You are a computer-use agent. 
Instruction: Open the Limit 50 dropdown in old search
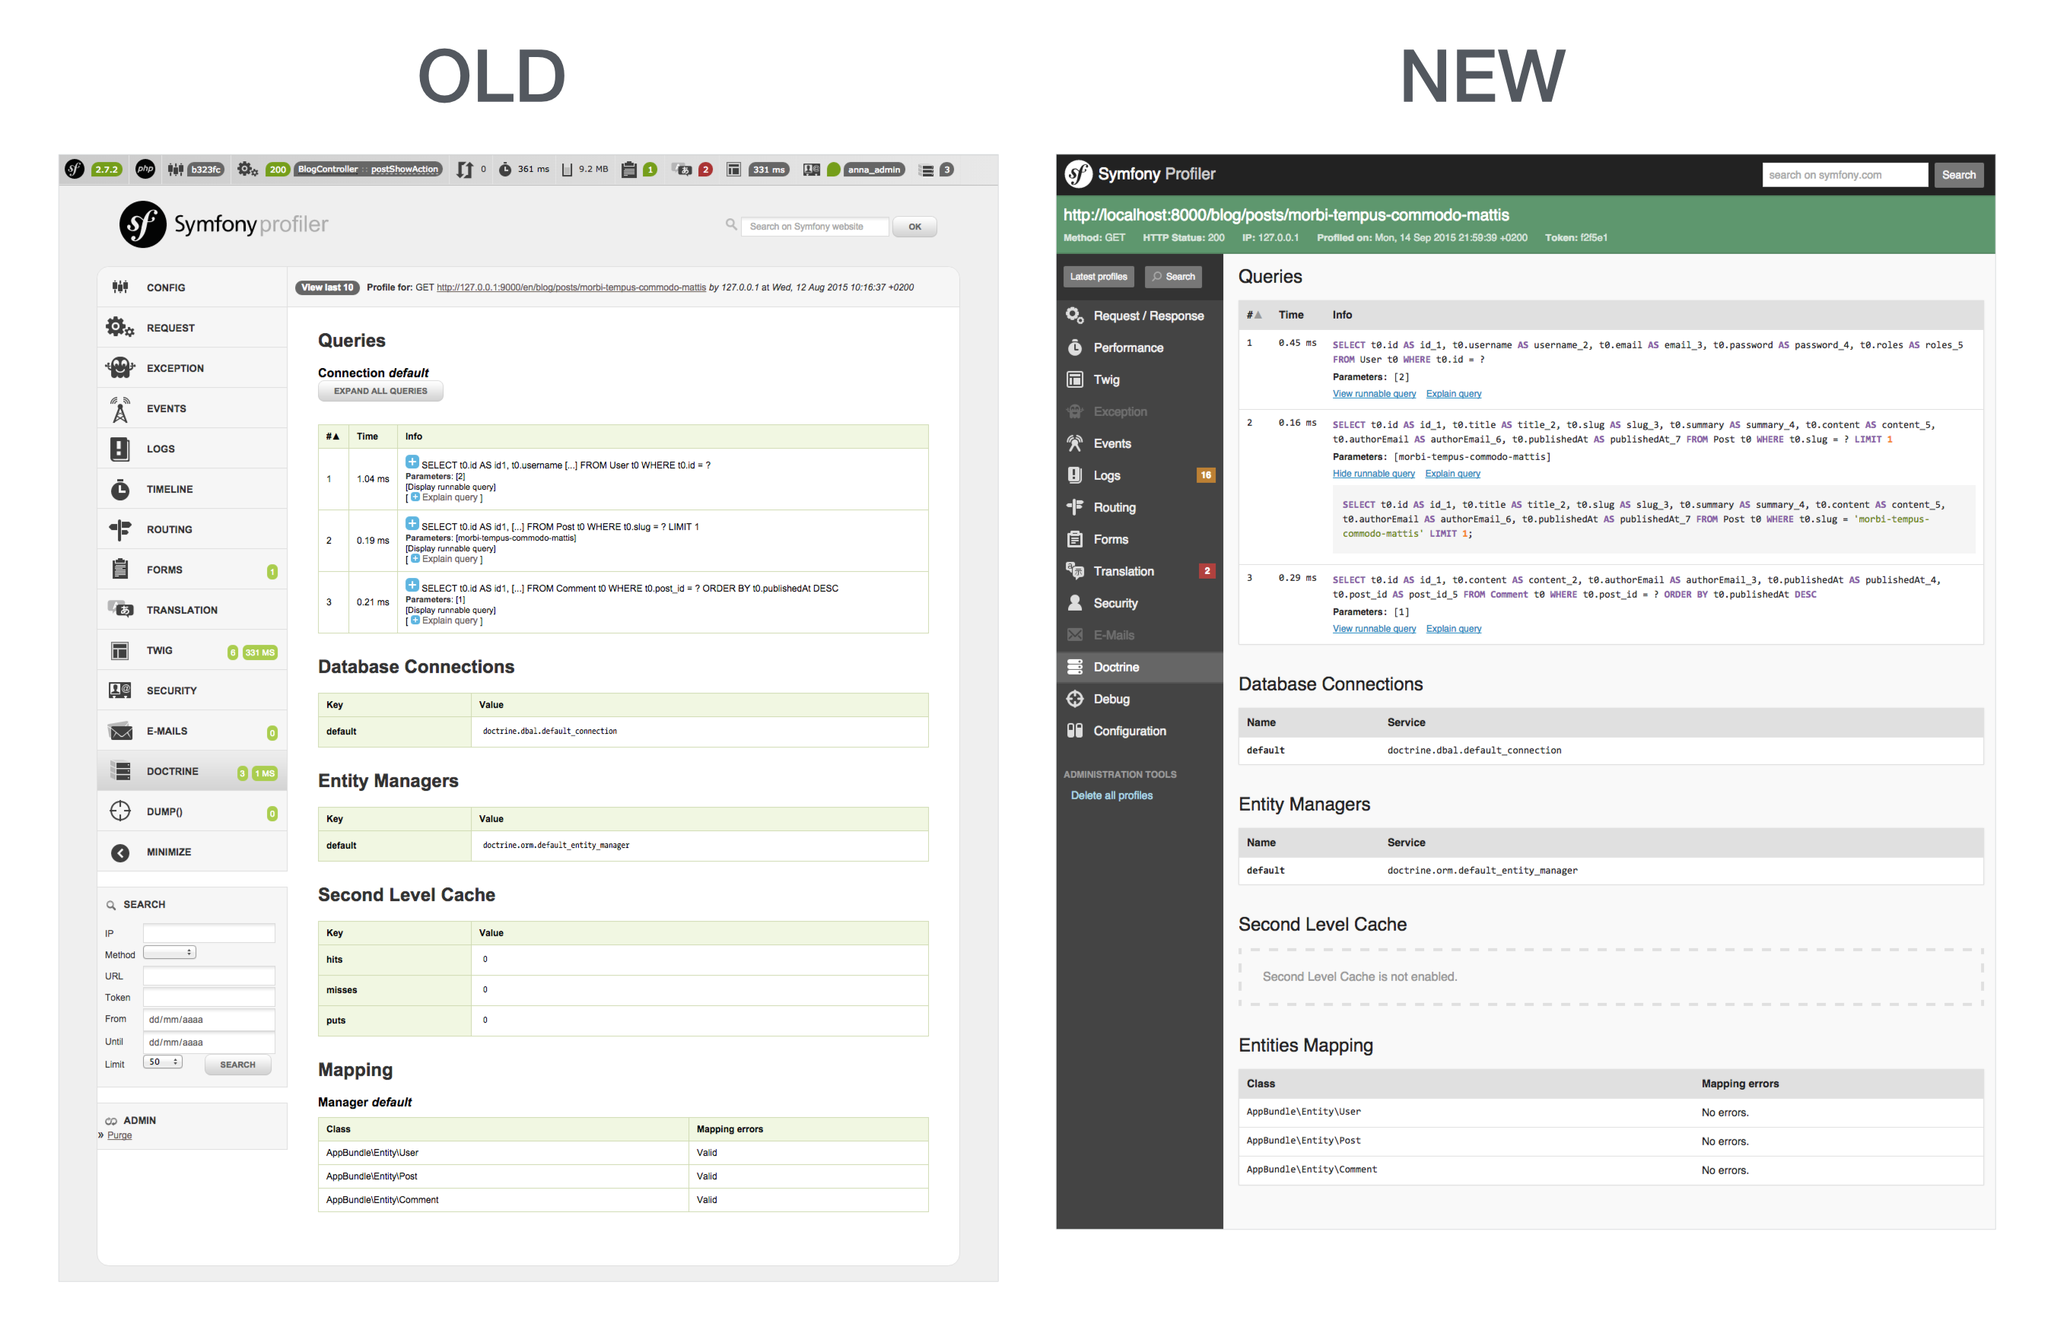click(x=162, y=1062)
